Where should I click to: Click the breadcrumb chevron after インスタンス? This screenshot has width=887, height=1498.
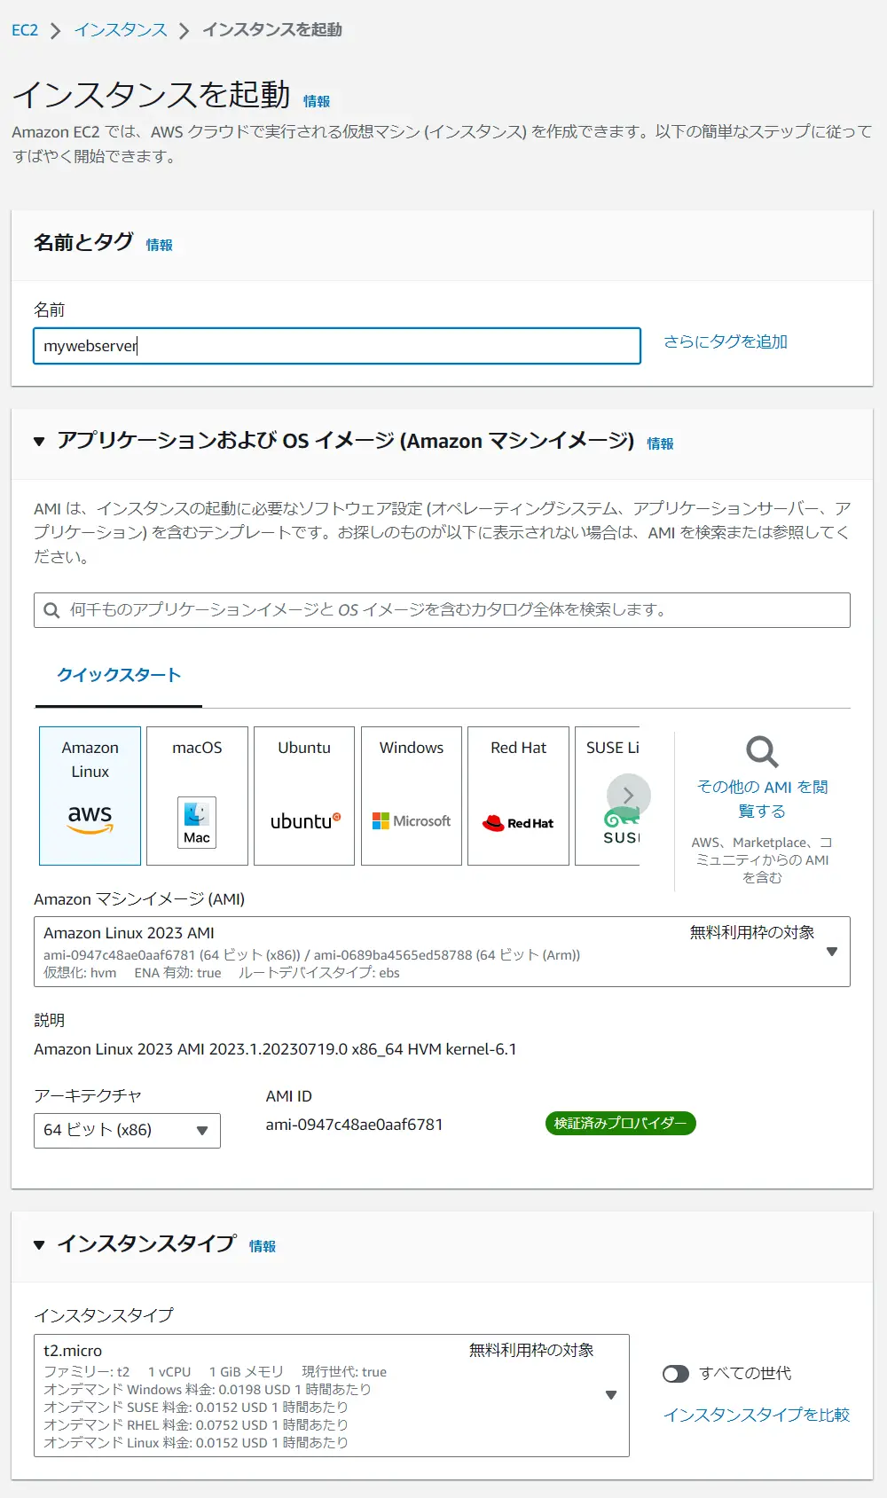point(184,31)
